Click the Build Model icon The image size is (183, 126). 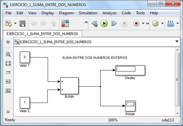(x=171, y=23)
